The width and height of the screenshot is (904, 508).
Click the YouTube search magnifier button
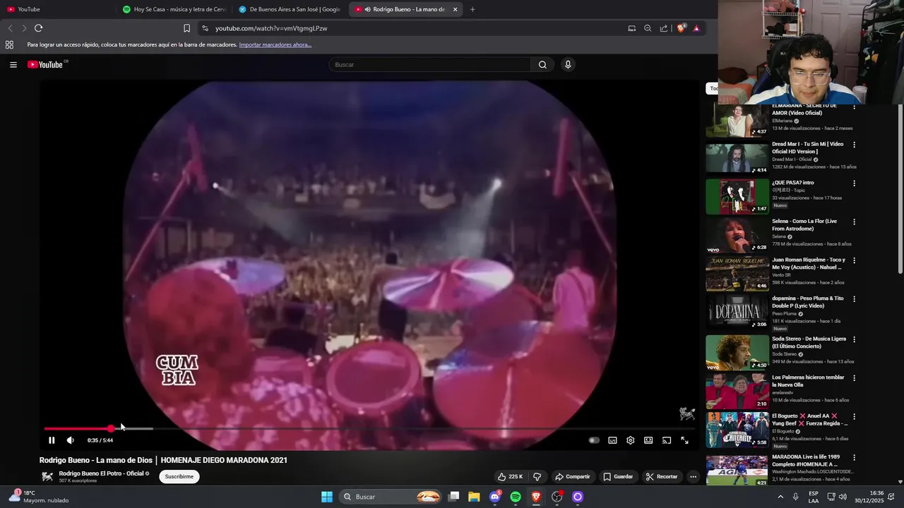[x=542, y=65]
